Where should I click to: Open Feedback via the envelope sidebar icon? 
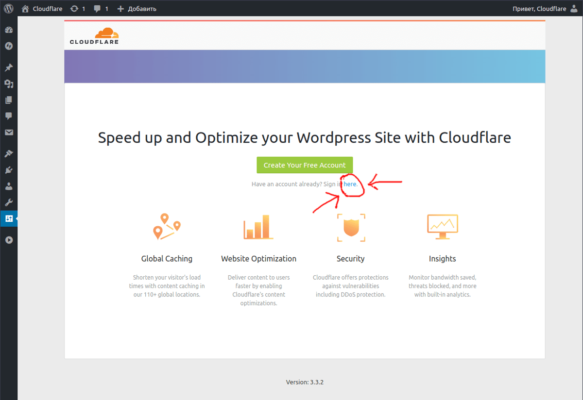9,133
